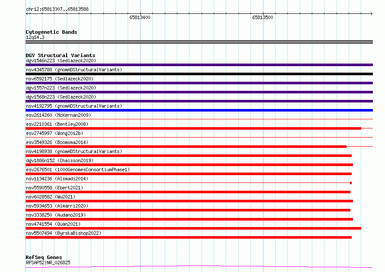Click the nsv5507494 (ByrskaBishop2022) label

tap(64, 233)
